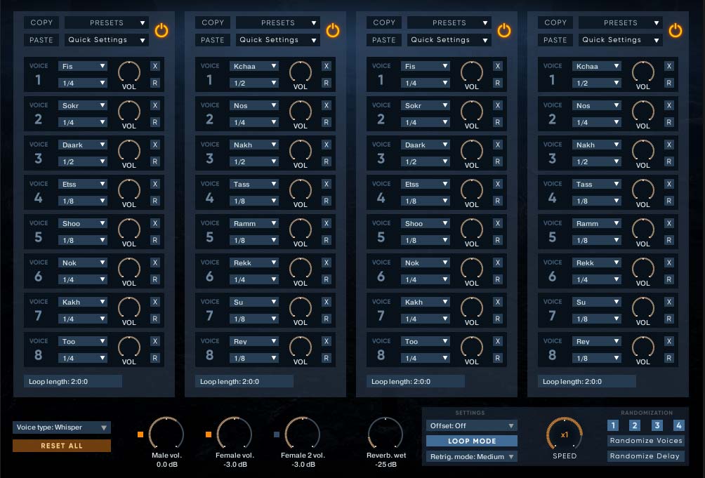
Task: Click the X icon next to Voice 8 "Rey"
Action: [326, 341]
